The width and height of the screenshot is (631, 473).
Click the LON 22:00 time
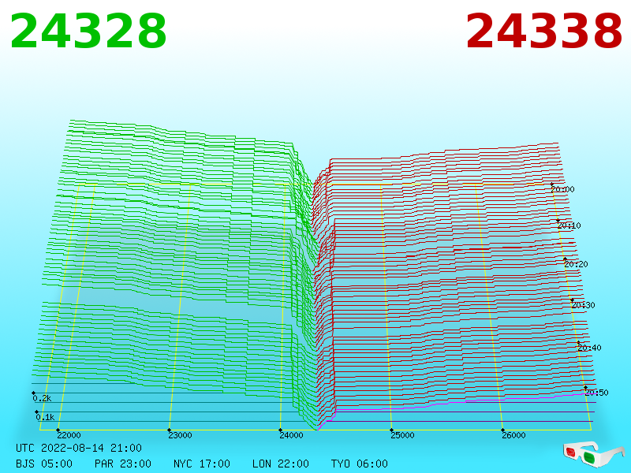[281, 464]
